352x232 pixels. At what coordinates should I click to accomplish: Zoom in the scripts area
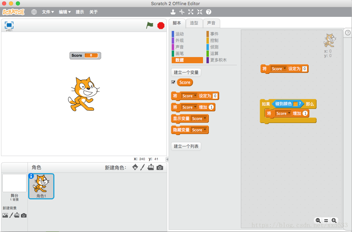(334, 221)
